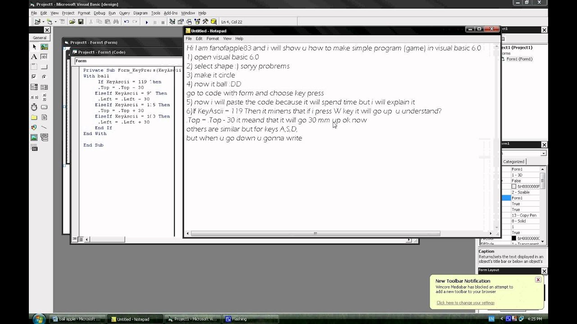Screen dimensions: 577x324
Task: Select the Data control tool
Action: 44,137
